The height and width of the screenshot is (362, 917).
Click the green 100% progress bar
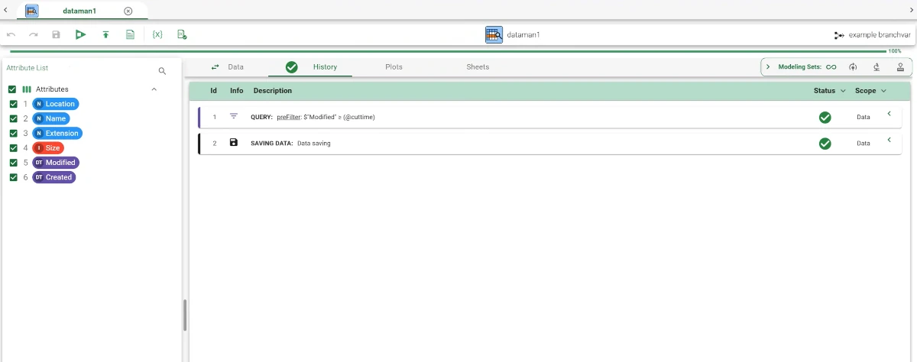(449, 51)
